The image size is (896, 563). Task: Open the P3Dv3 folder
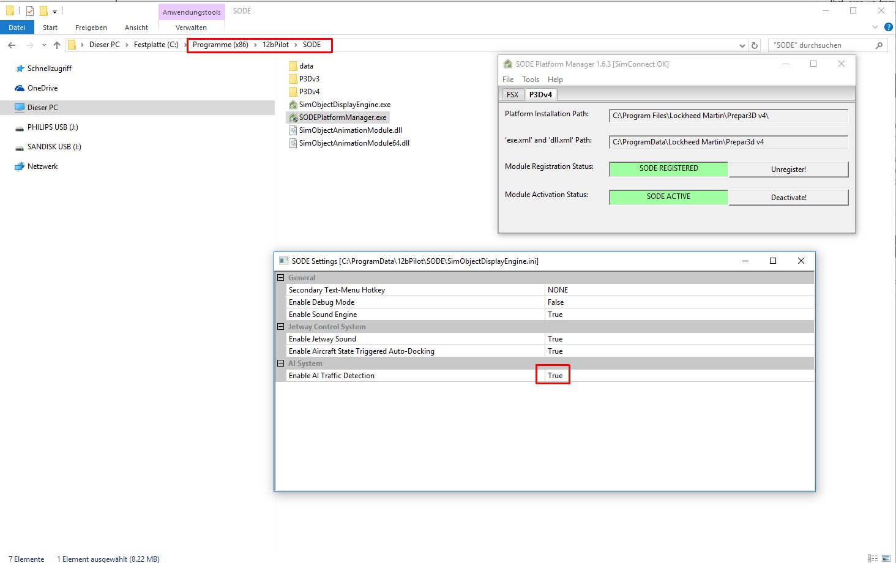pyautogui.click(x=304, y=79)
